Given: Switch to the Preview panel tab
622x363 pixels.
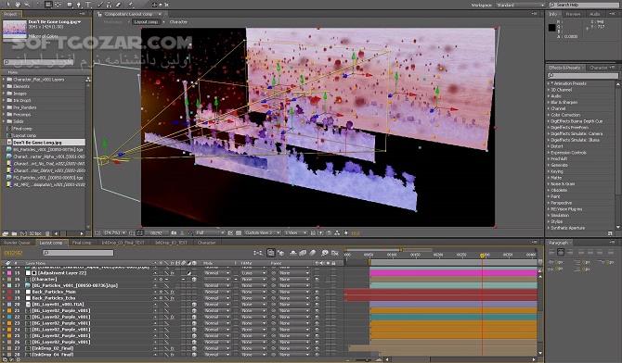Looking at the screenshot, I should tap(573, 14).
